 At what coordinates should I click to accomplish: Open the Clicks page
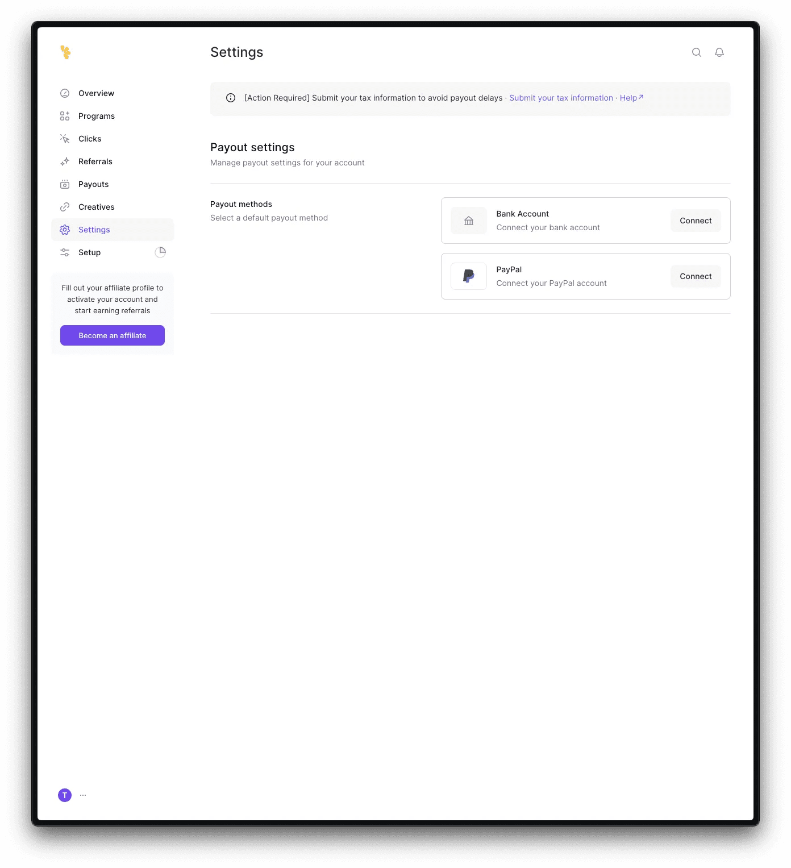click(x=113, y=139)
